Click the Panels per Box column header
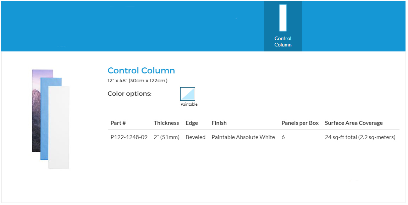The image size is (408, 205). coord(300,123)
